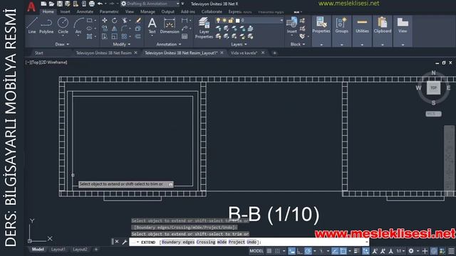Click the Open file icon in quick access toolbar
Image resolution: width=456 pixels, height=256 pixels.
[x=51, y=4]
